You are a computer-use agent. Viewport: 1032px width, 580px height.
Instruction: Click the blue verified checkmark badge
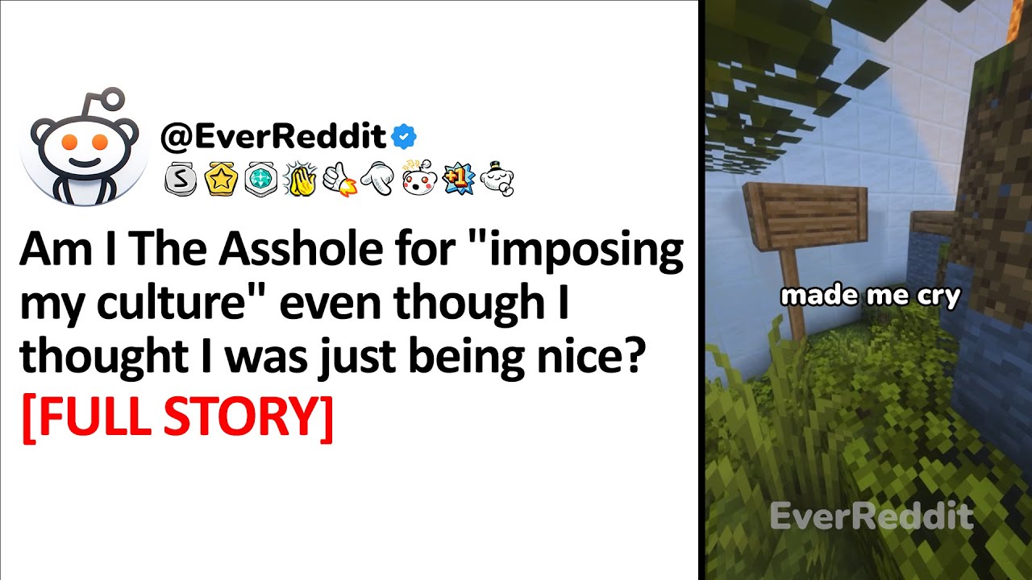404,138
